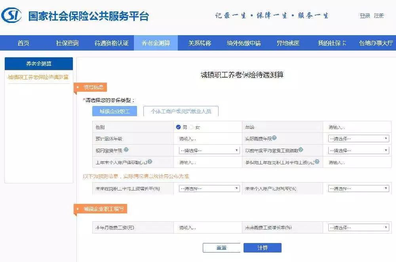Open the 我的社保卡 menu
The image size is (396, 262).
pyautogui.click(x=333, y=43)
